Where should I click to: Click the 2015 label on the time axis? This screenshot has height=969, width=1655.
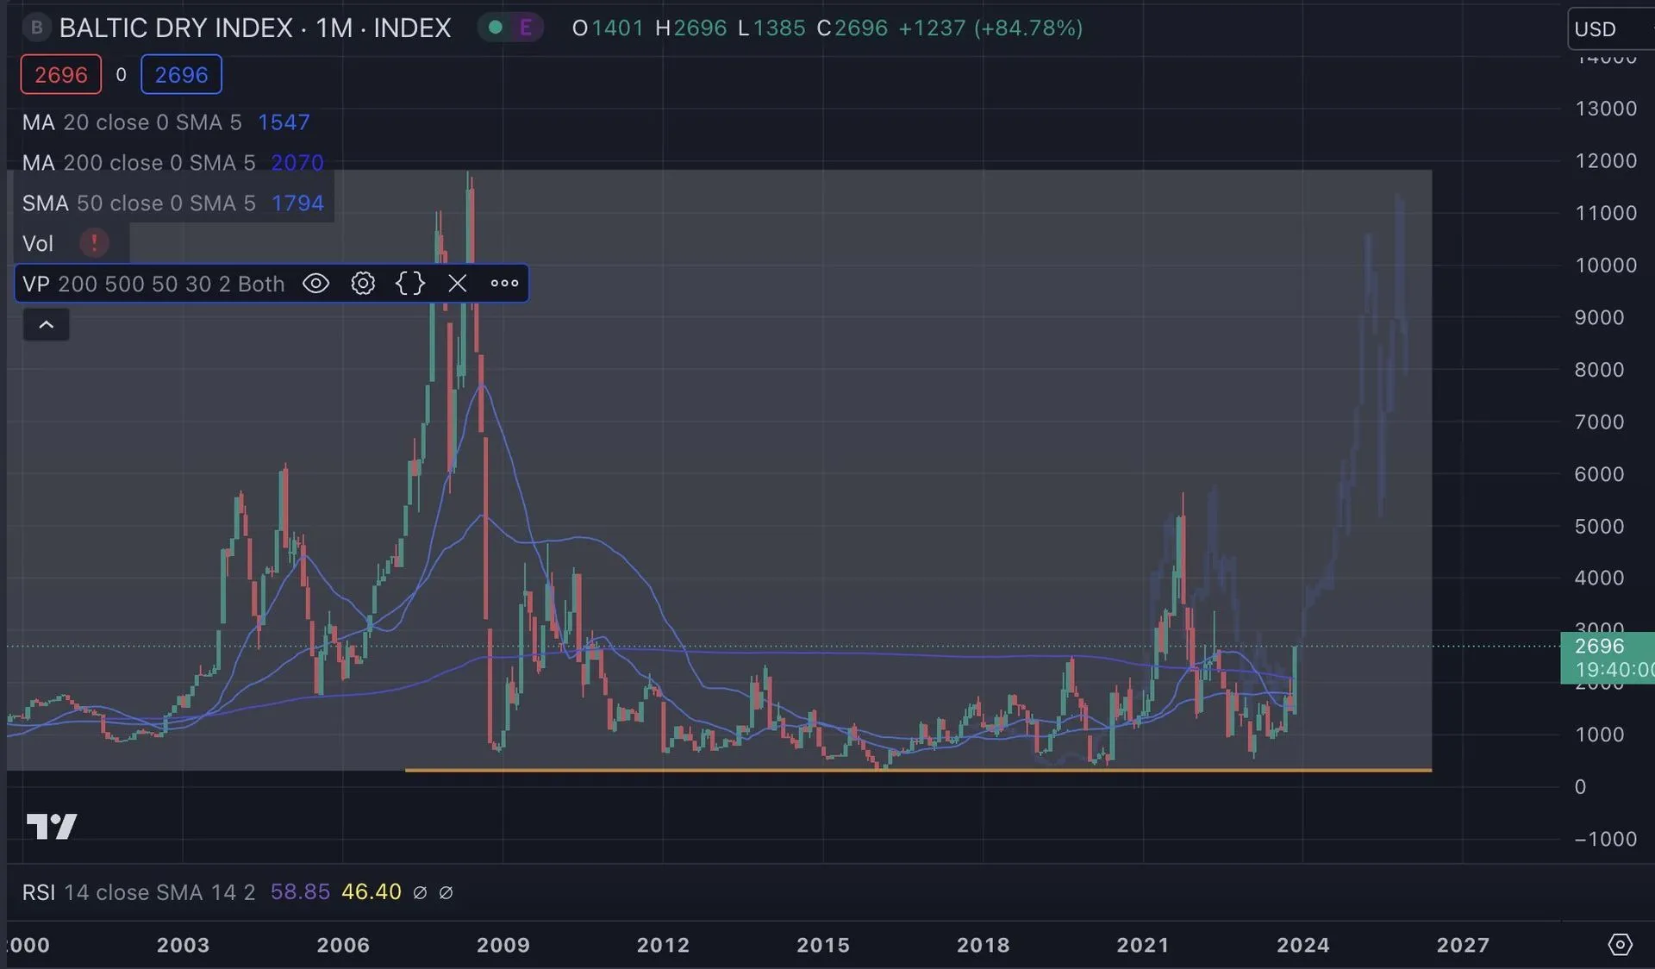coord(823,945)
